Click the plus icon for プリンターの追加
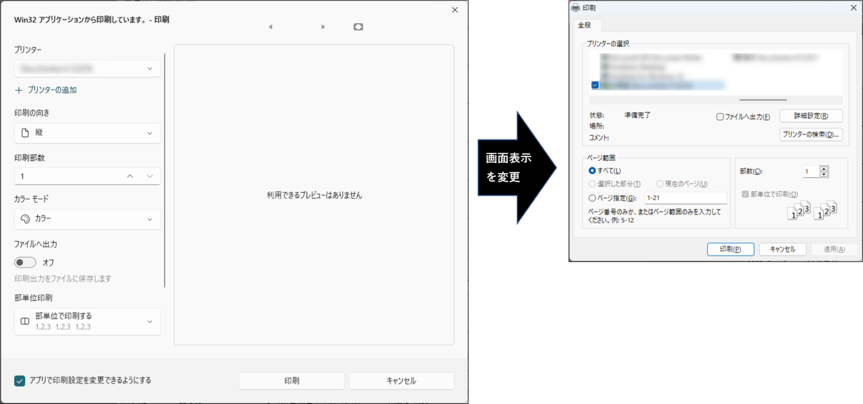Viewport: 863px width, 404px height. pos(19,90)
